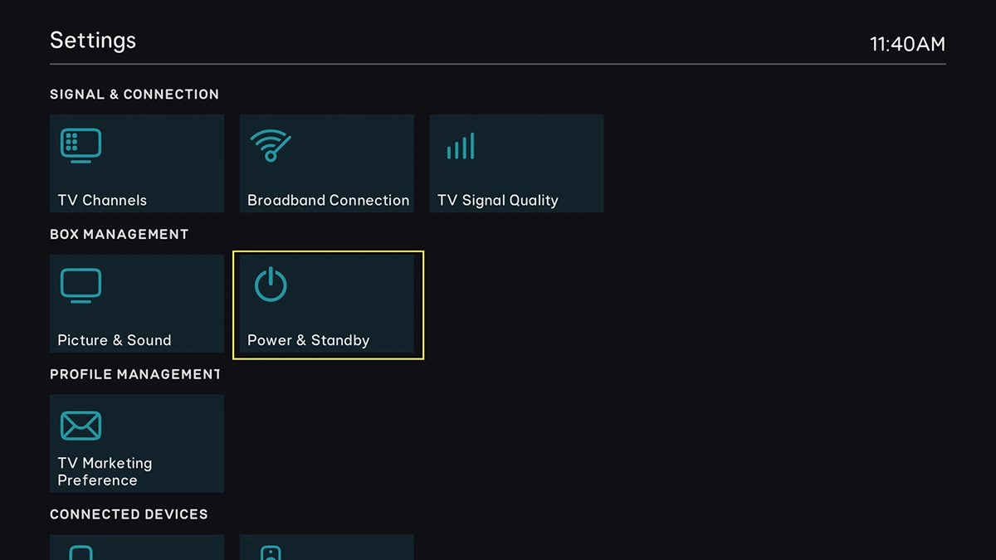996x560 pixels.
Task: Open Picture & Sound settings
Action: [136, 304]
